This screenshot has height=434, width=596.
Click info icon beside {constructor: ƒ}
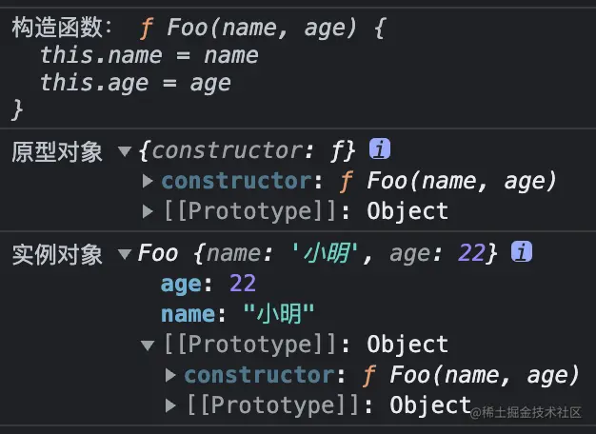click(379, 148)
